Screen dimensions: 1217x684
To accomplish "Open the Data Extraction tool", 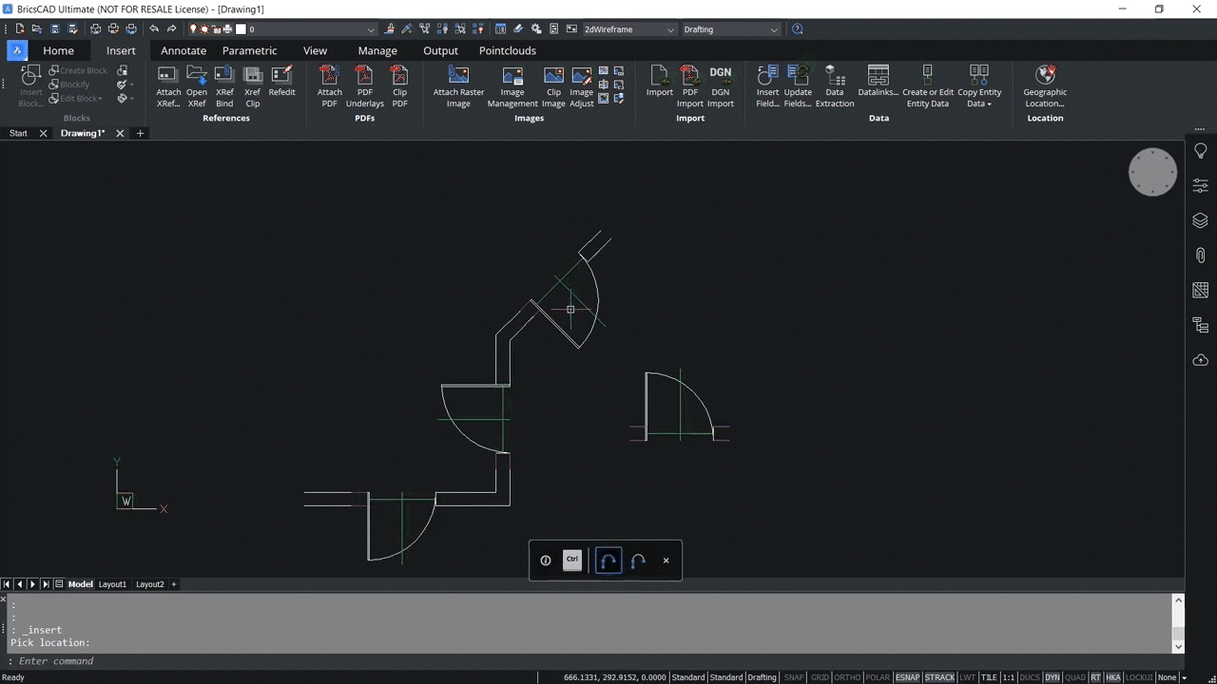I will pos(835,85).
